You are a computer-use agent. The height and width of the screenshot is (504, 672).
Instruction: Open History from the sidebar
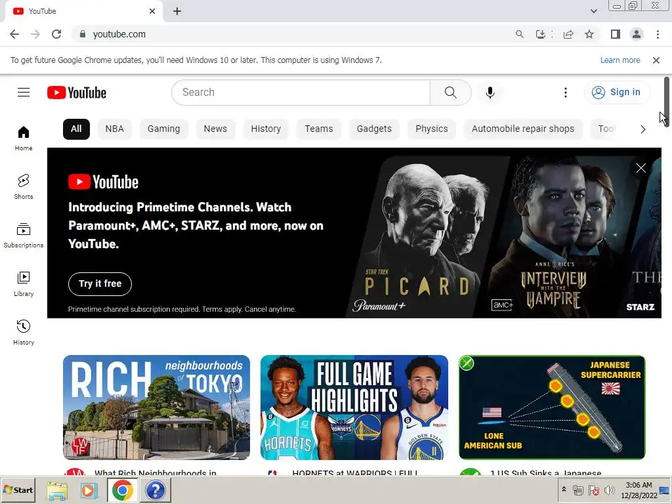[24, 333]
